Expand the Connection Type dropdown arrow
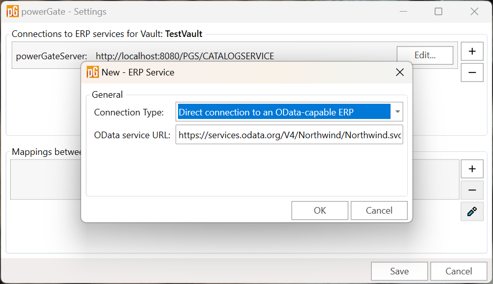Viewport: 493px width, 284px height. pos(398,112)
